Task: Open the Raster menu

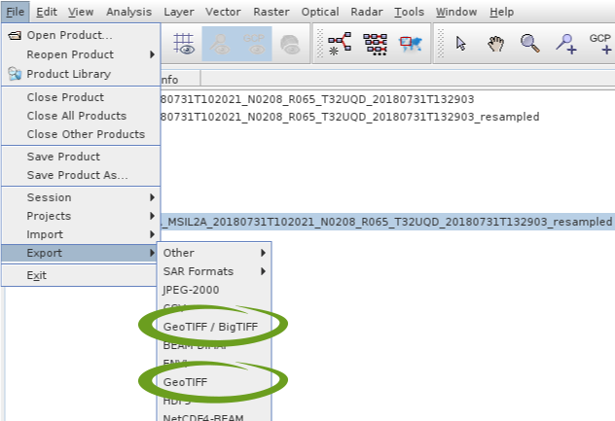Action: point(271,12)
